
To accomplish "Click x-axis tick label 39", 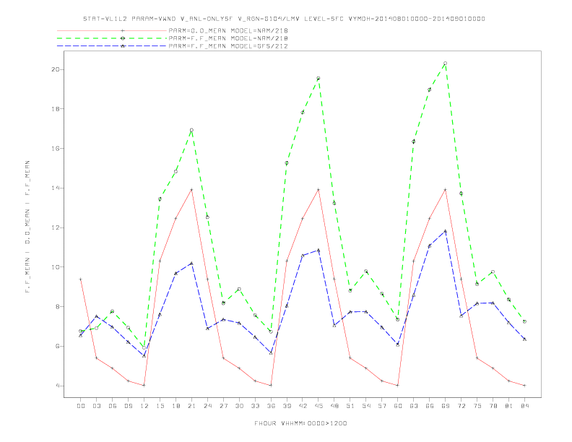I will coord(287,406).
